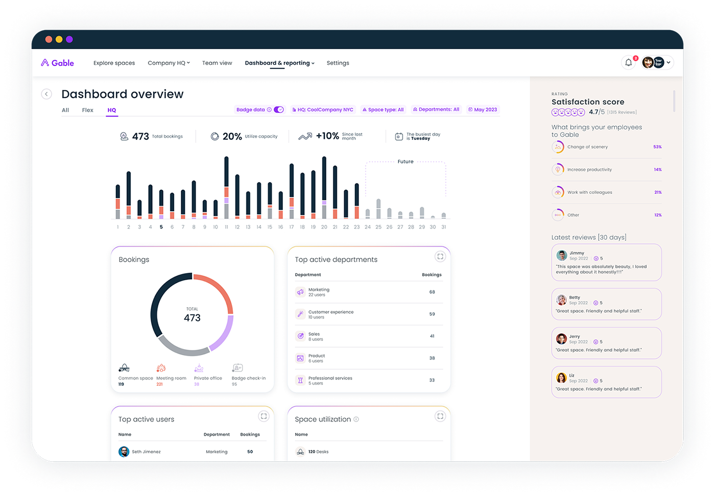Click the 120 Desks icon
The width and height of the screenshot is (715, 495).
coord(300,452)
